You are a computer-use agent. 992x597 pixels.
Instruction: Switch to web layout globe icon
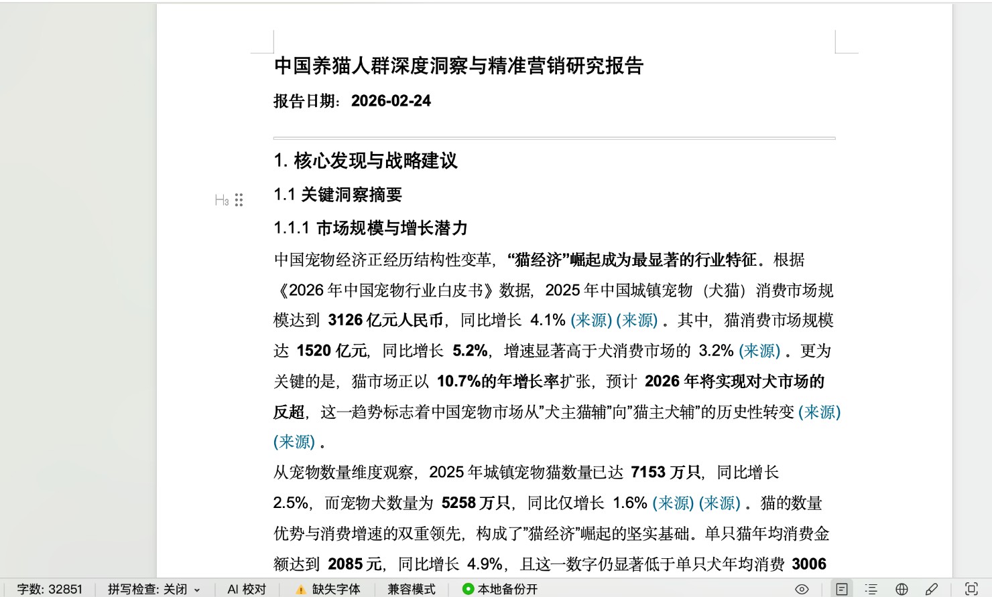pos(902,589)
